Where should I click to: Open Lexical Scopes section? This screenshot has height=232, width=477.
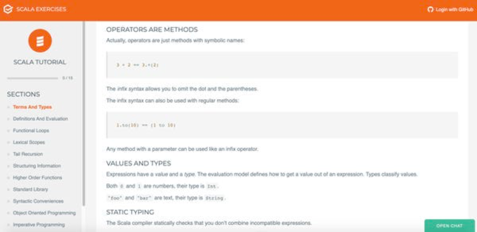[x=29, y=142]
